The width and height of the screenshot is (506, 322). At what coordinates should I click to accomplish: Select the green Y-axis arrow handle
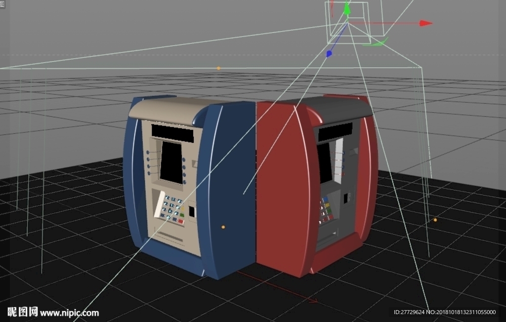tap(347, 8)
